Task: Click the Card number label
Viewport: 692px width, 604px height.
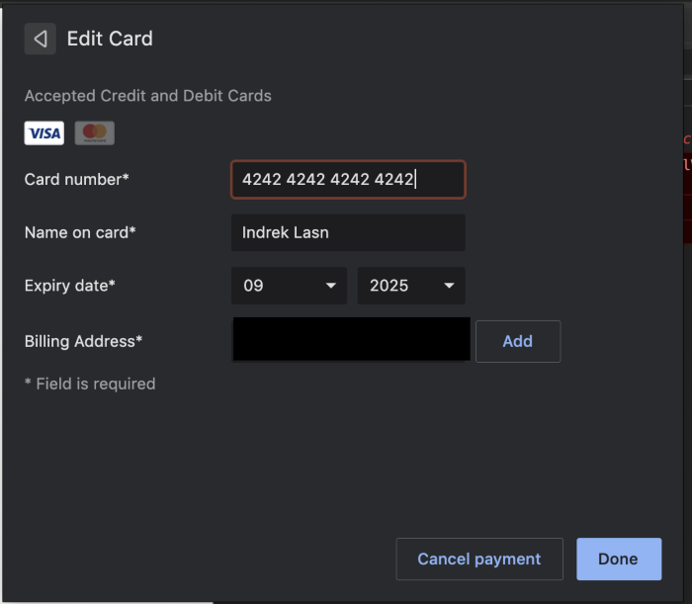Action: coord(77,179)
